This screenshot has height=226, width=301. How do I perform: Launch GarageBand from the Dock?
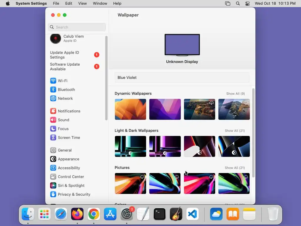tap(176, 214)
